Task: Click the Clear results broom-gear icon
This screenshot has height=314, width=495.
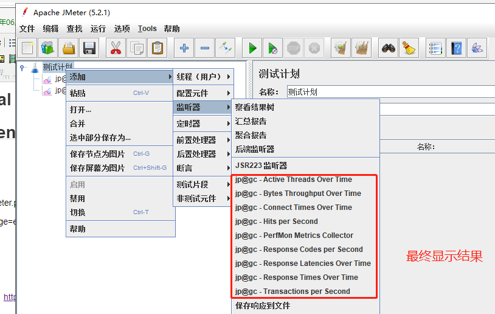Action: (x=341, y=48)
